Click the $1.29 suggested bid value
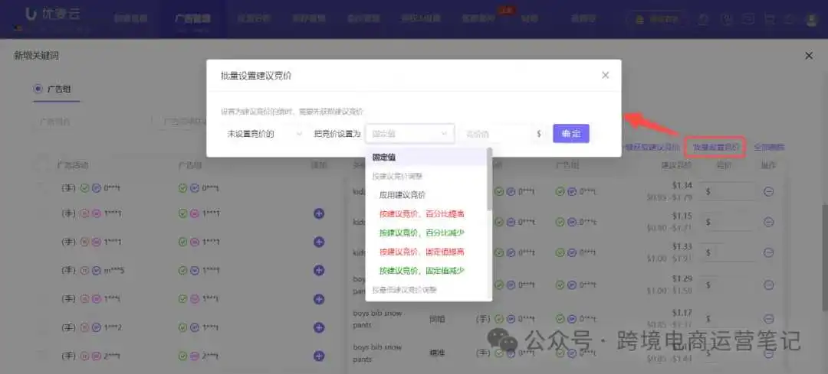Viewport: 828px width, 374px height. 682,278
